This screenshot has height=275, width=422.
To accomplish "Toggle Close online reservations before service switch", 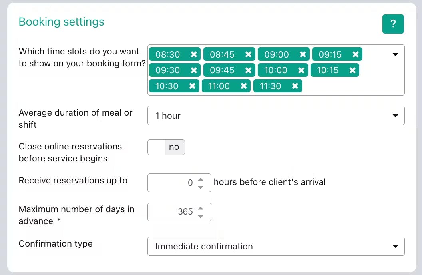I will point(166,147).
